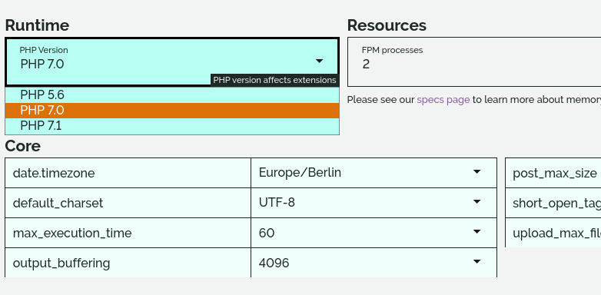Expand the output_buffering dropdown arrow
601x295 pixels.
point(476,261)
